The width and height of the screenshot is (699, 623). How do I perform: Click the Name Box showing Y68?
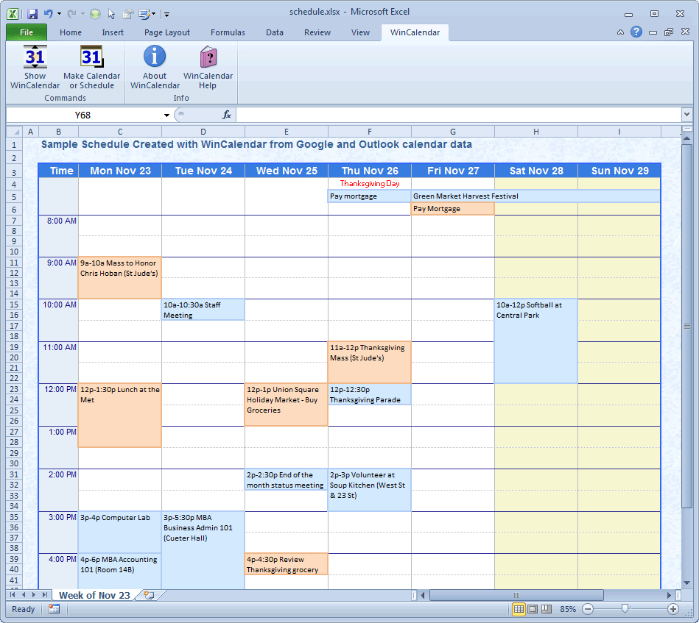pyautogui.click(x=83, y=115)
